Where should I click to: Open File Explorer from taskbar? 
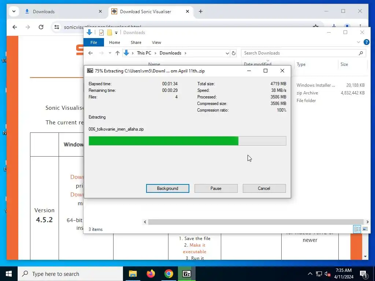click(x=133, y=274)
